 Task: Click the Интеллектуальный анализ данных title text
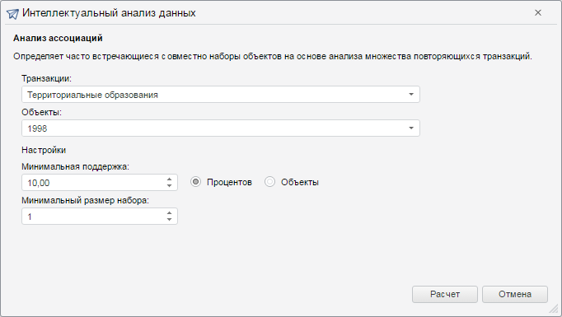(x=109, y=13)
